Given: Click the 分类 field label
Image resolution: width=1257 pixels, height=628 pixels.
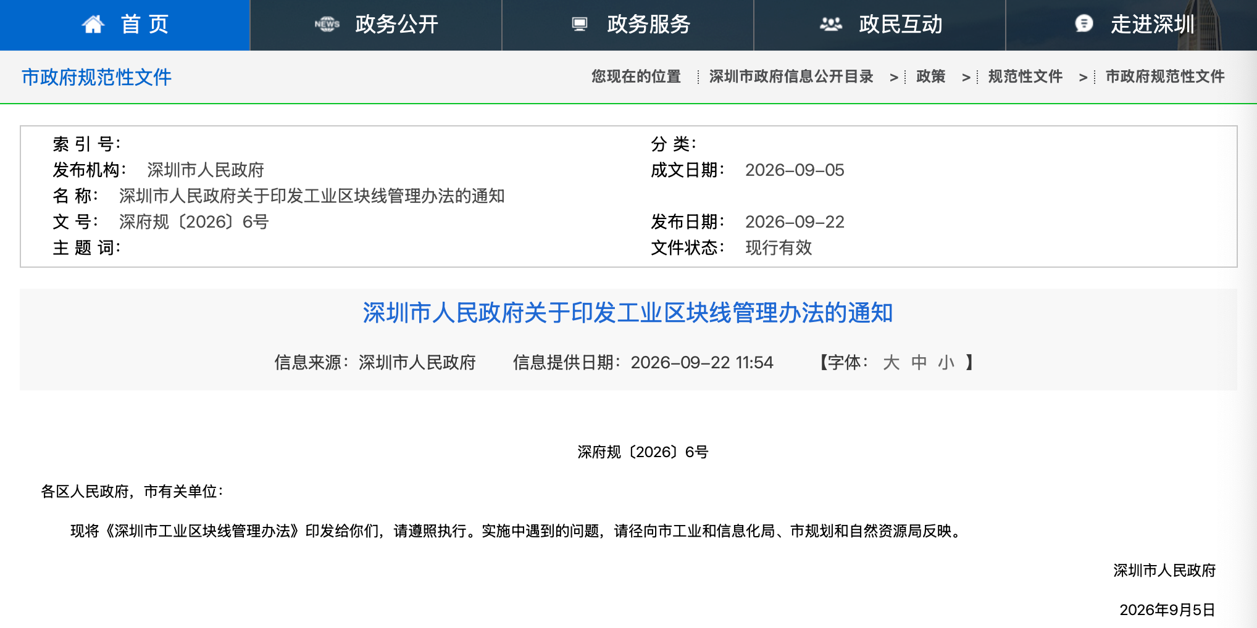Looking at the screenshot, I should (x=674, y=144).
